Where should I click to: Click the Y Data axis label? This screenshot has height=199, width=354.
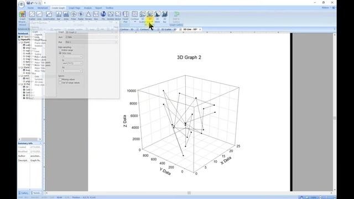point(165,171)
